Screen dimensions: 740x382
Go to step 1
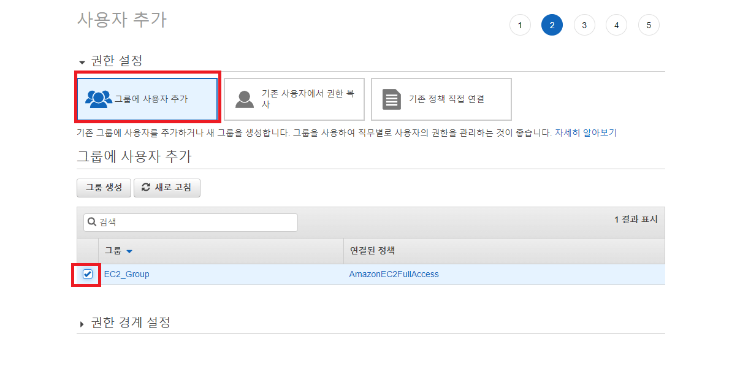coord(520,25)
